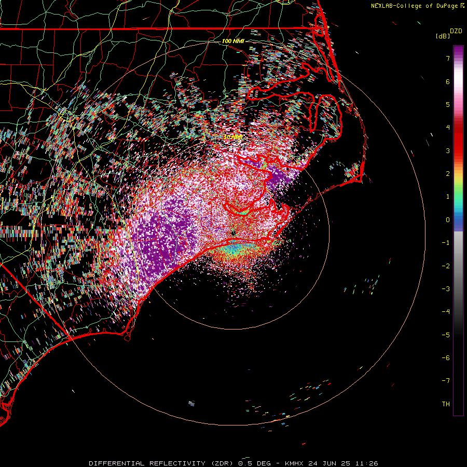Click the ZDR color scale bar

(x=458, y=230)
